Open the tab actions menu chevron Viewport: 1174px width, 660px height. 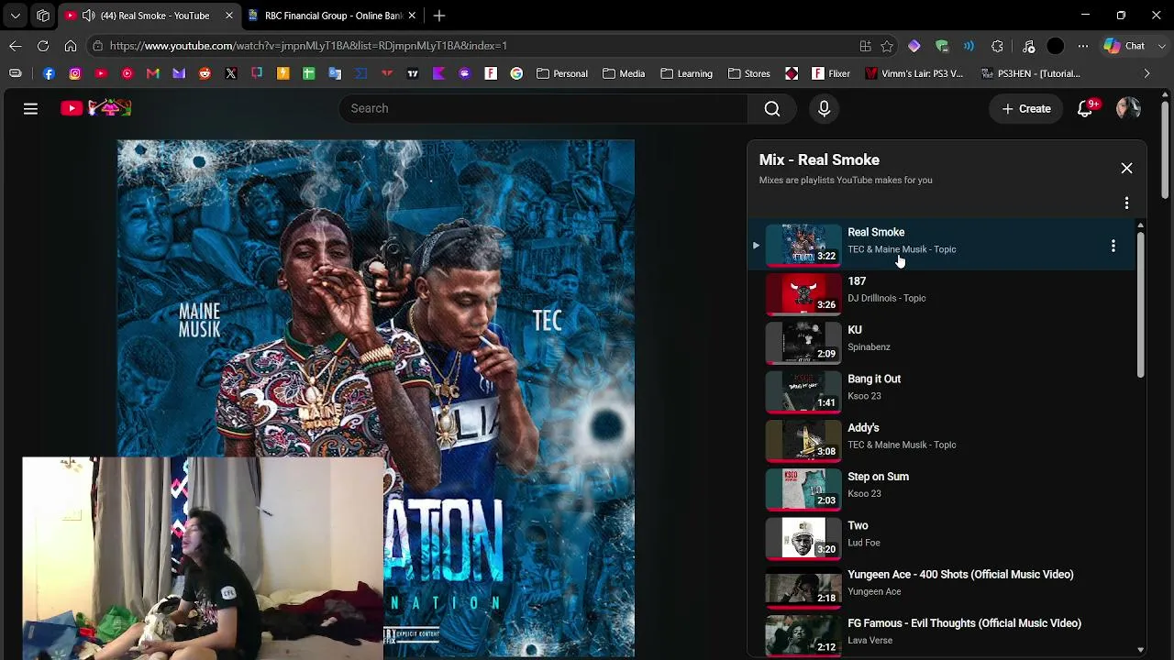(16, 16)
